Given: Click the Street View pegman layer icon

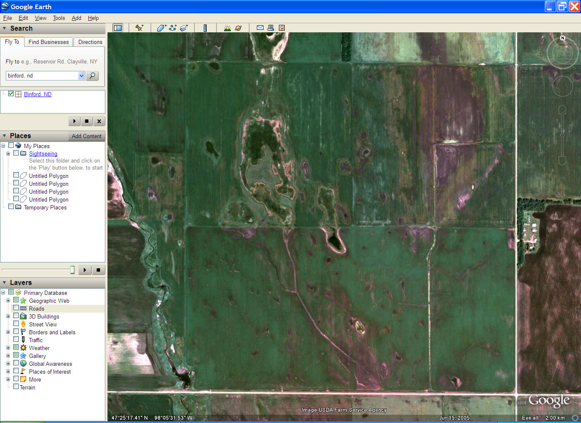Looking at the screenshot, I should point(23,324).
